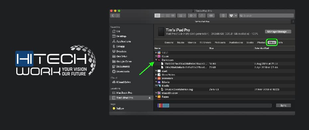The width and height of the screenshot is (309, 130).
Task: Toggle the duet disclosure triangle
Action: click(156, 71)
